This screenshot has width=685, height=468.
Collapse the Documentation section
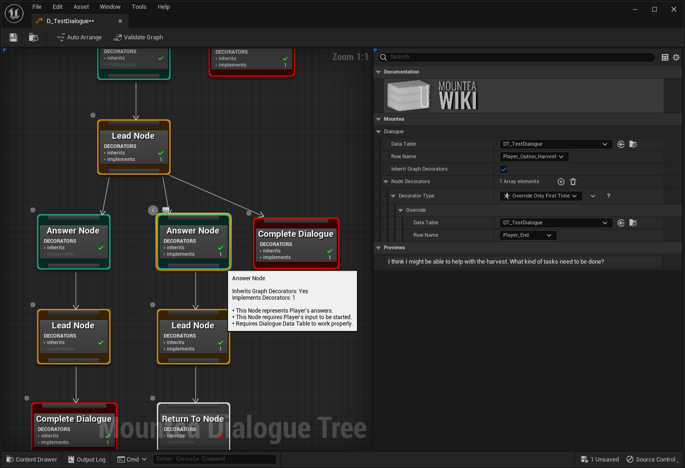coord(378,72)
